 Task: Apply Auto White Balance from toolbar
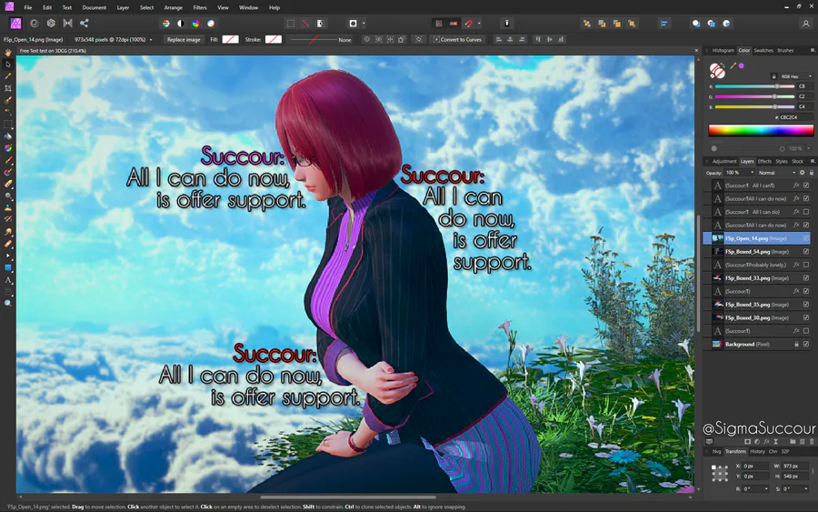coord(211,24)
